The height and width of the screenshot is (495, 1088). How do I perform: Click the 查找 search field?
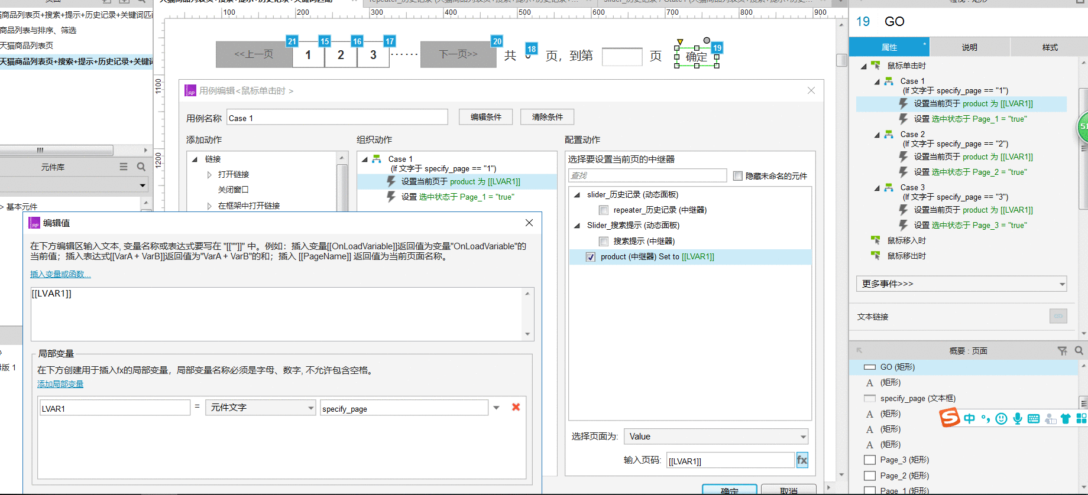click(x=647, y=175)
